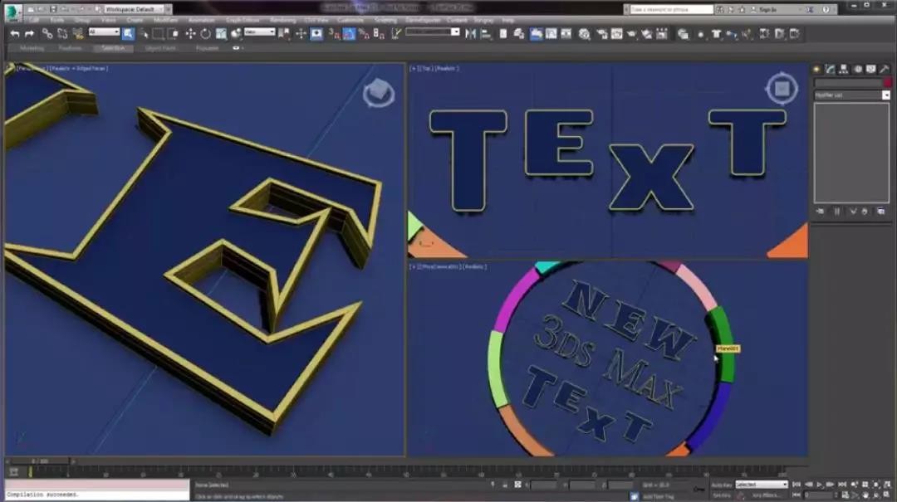897x502 pixels.
Task: Click the Redo arrow in the main toolbar
Action: coord(29,34)
